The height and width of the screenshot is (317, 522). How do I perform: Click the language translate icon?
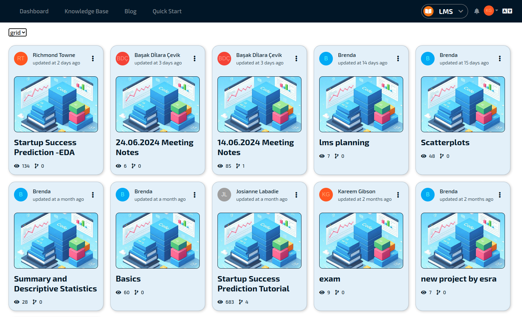507,11
